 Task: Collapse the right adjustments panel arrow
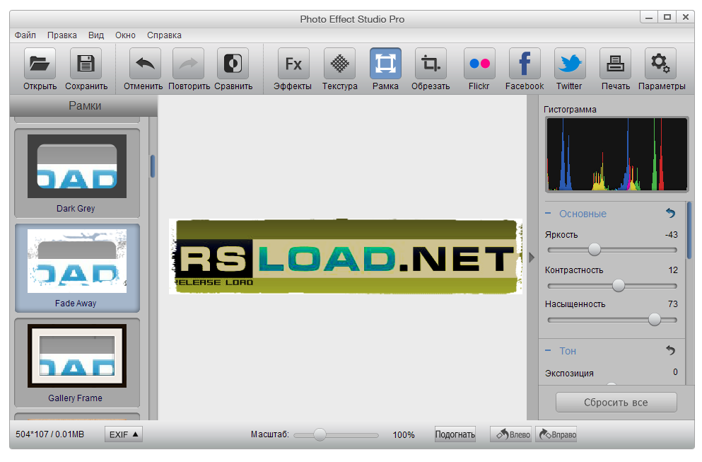[x=532, y=258]
